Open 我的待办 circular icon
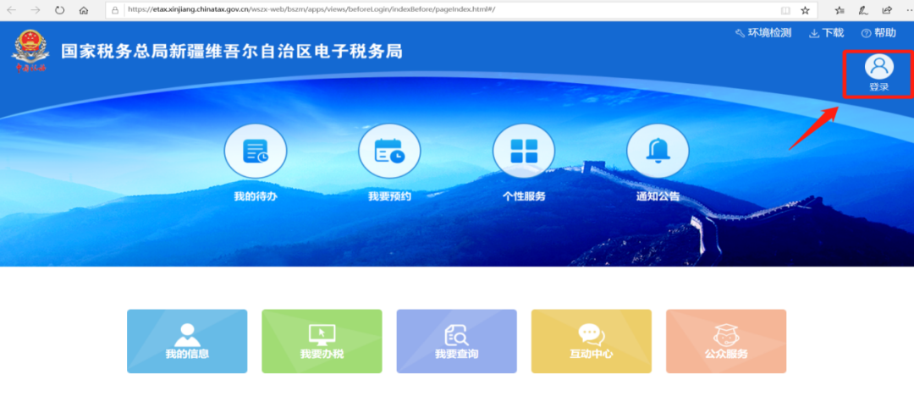This screenshot has width=914, height=413. [x=256, y=151]
